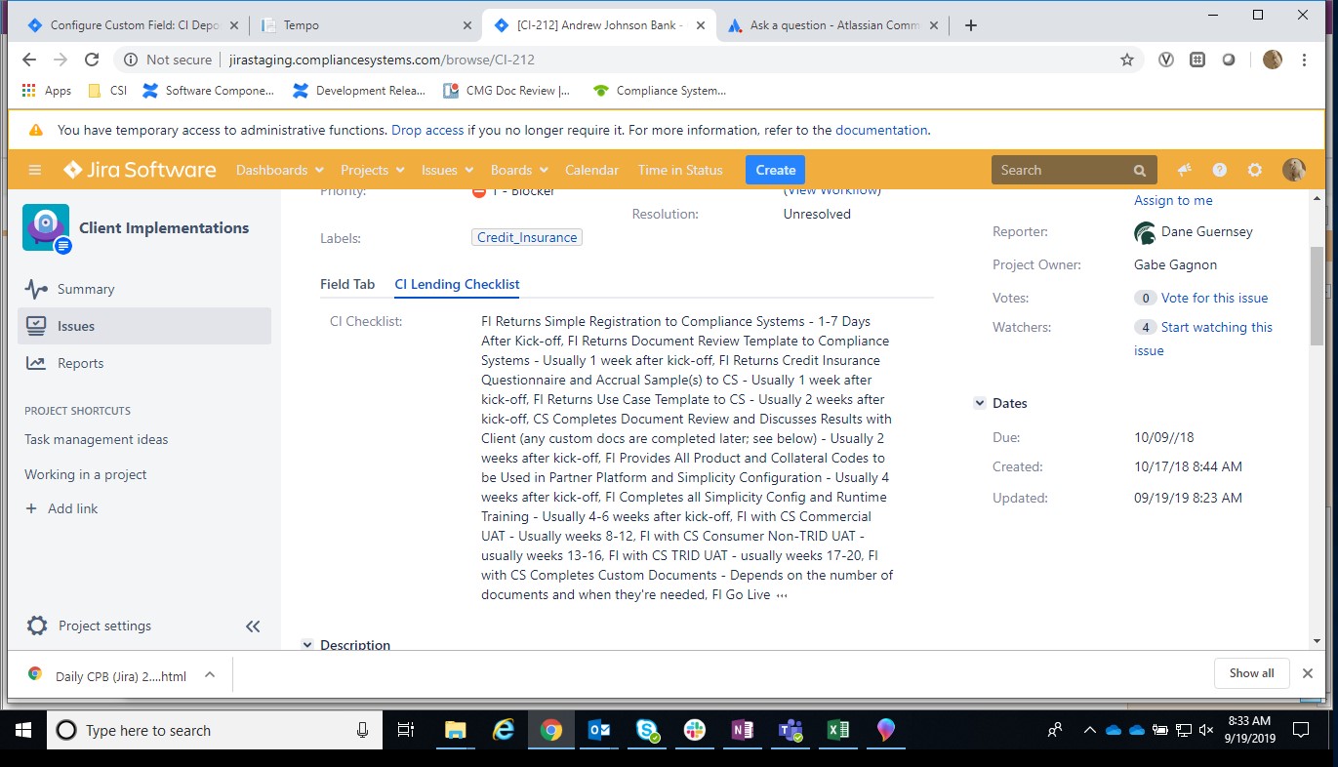Click the Chrome profile avatar in toolbar

(x=1273, y=60)
